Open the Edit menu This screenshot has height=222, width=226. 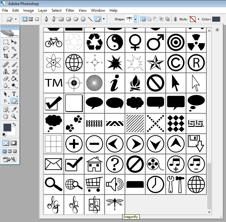click(16, 10)
